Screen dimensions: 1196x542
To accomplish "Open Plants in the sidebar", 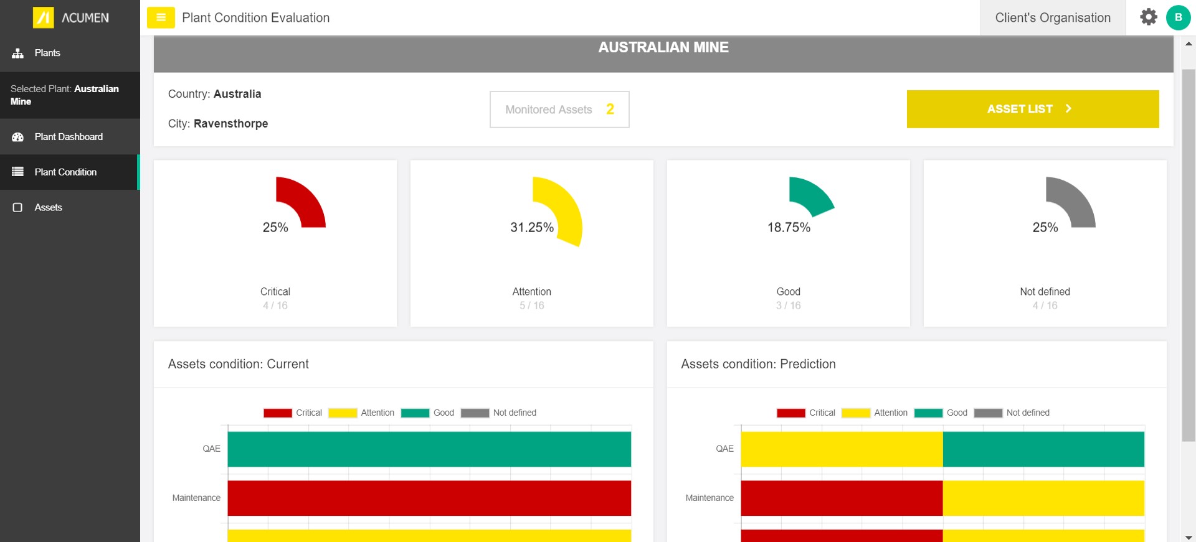I will pos(70,53).
